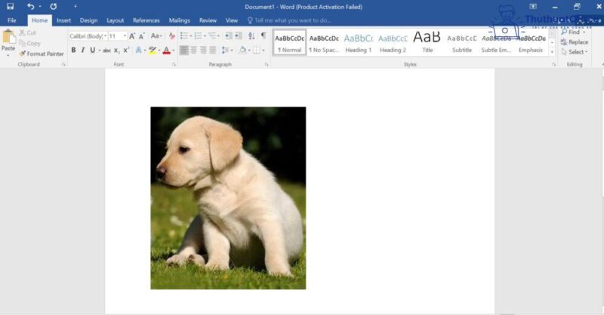Click the Paste clipboard icon

click(x=8, y=38)
